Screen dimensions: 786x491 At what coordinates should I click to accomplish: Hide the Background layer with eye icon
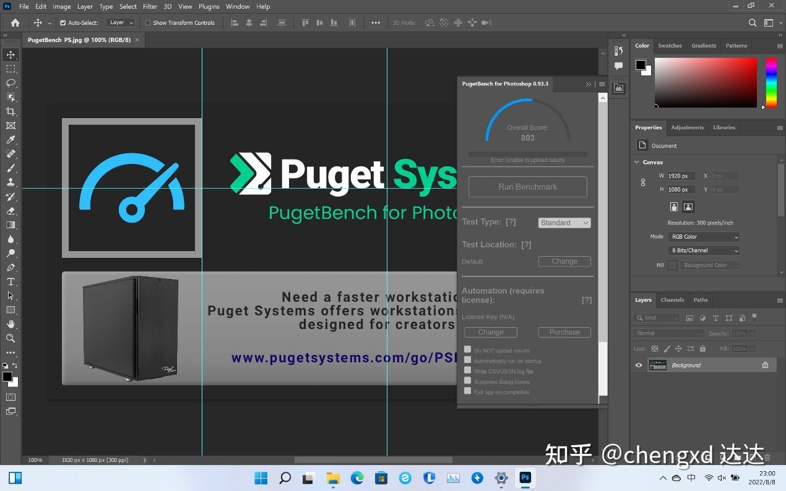(x=639, y=365)
